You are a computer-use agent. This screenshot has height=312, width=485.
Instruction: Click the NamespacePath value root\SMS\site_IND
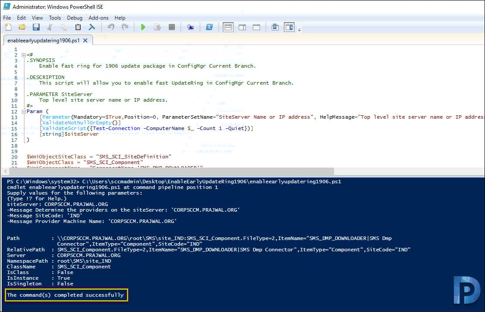pos(84,261)
